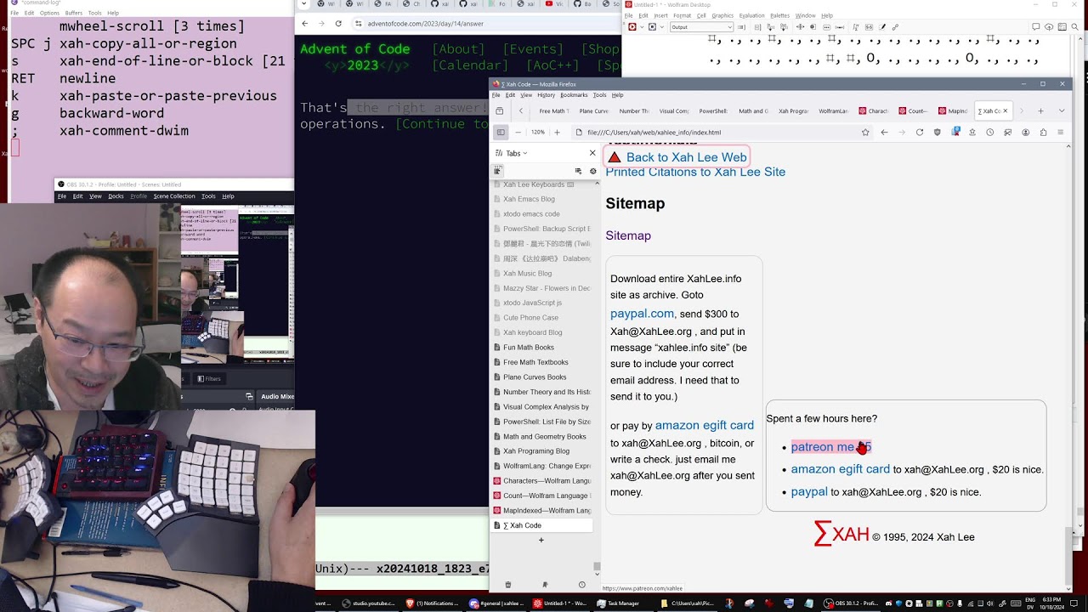Click purple Sitemap link
Screen dimensions: 1088x612
(x=628, y=235)
